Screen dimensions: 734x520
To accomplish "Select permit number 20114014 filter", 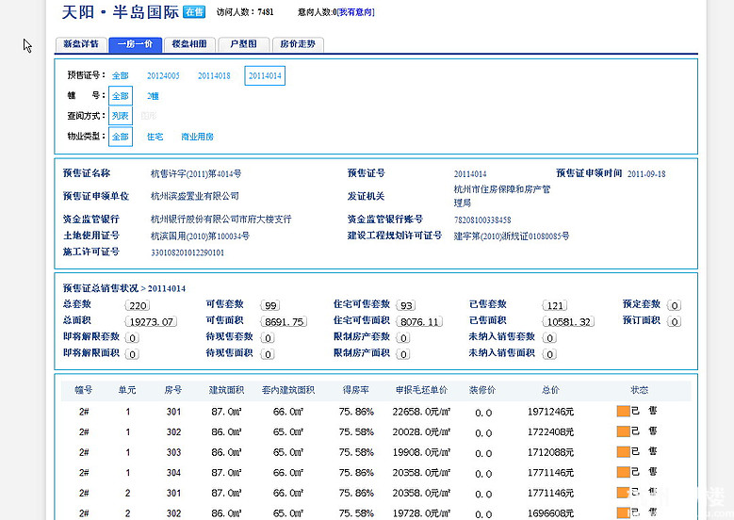I will click(x=265, y=75).
